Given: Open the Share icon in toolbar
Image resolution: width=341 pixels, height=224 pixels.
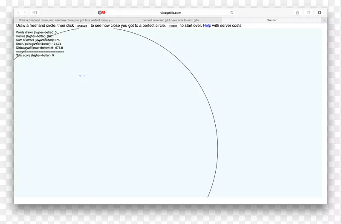Looking at the screenshot, I should [x=298, y=13].
